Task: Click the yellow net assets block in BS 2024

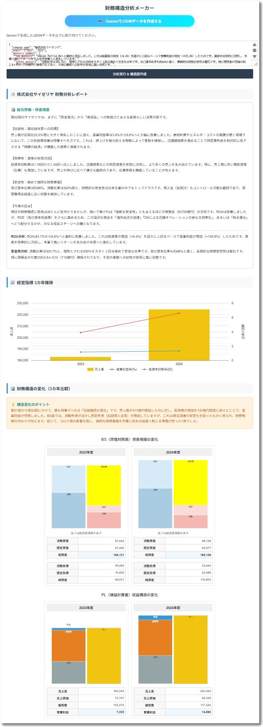Action: click(190, 482)
